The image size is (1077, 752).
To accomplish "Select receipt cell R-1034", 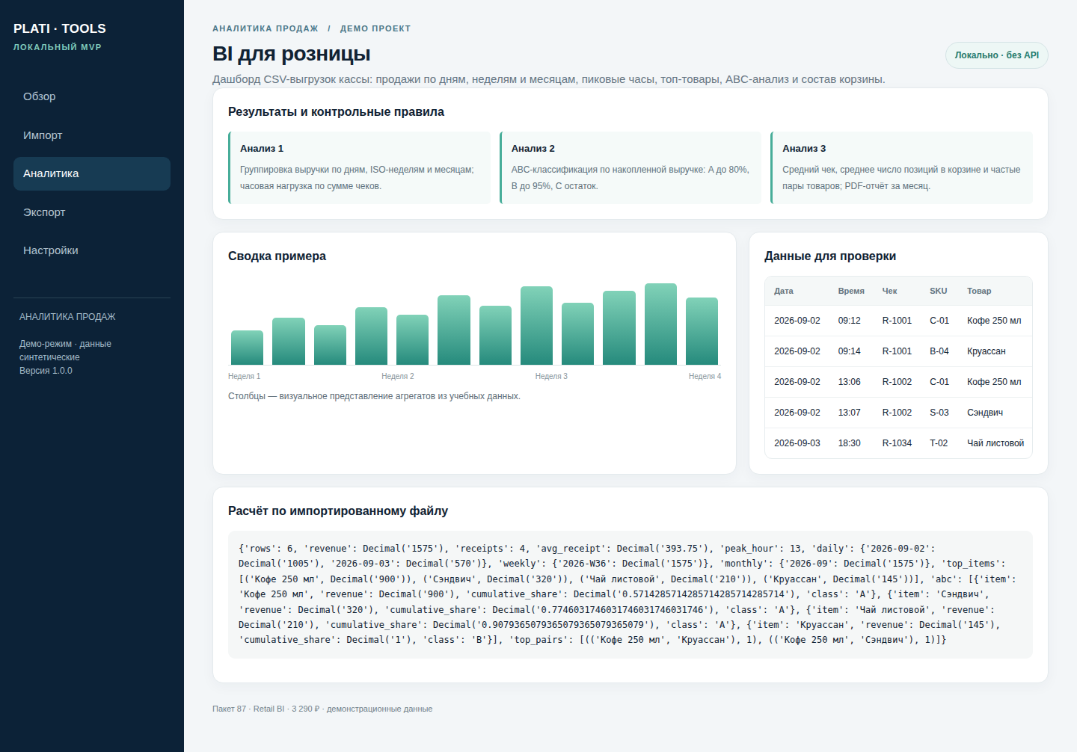I will (897, 443).
